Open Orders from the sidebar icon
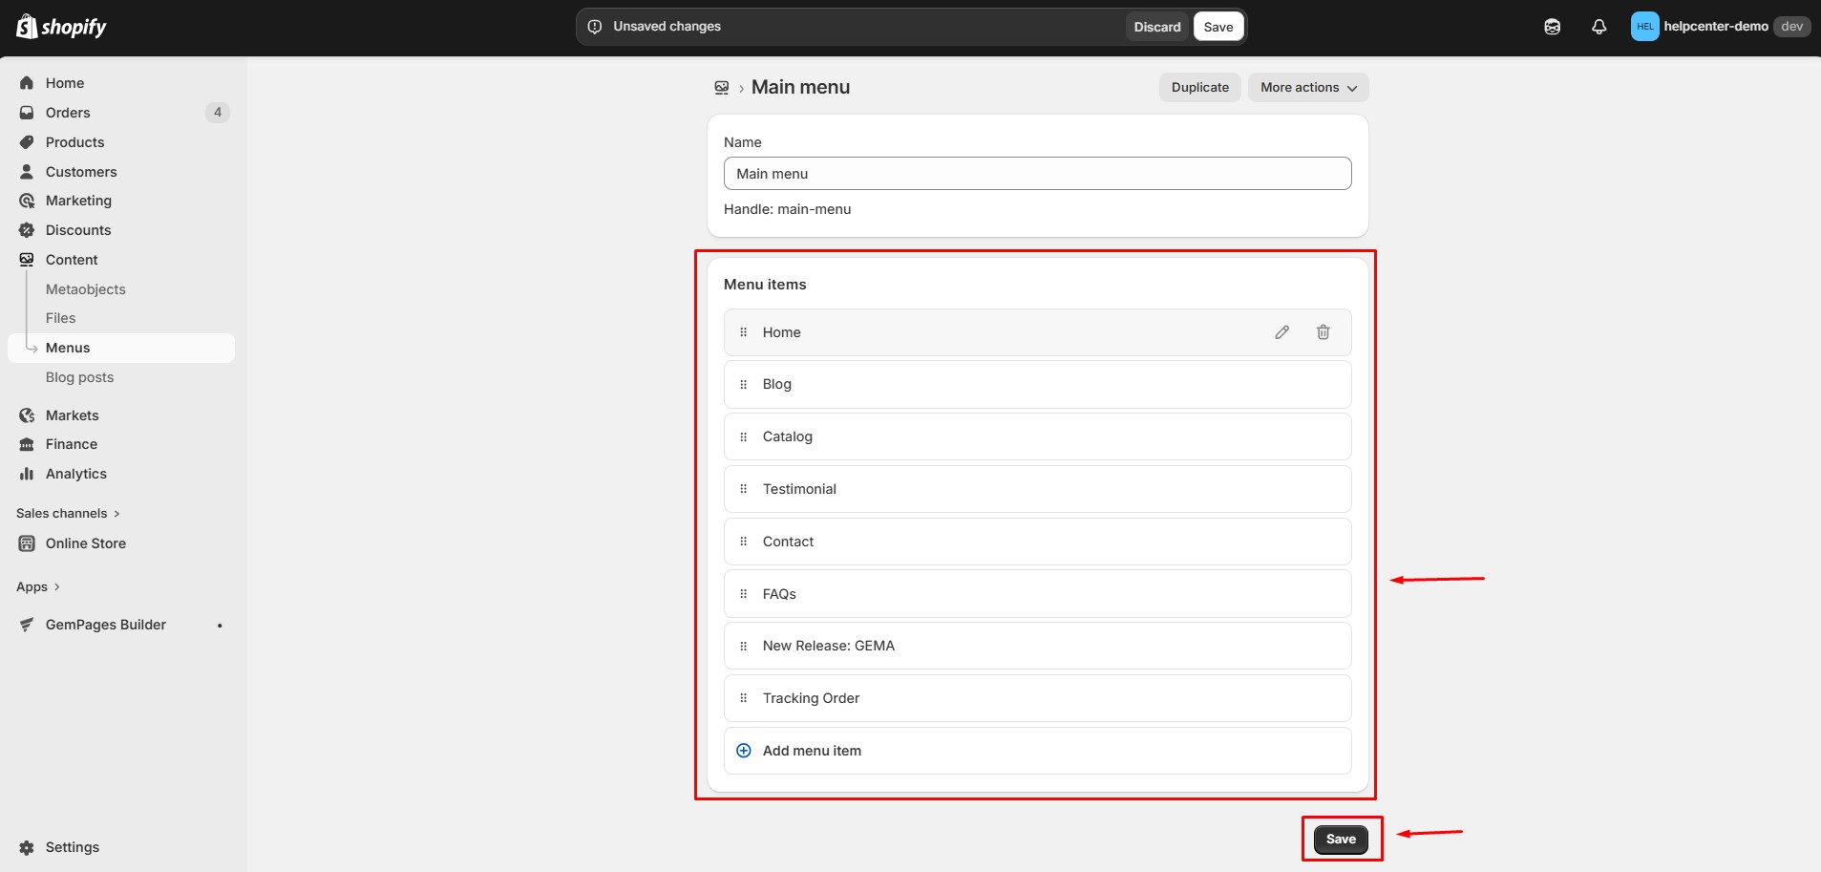 [x=27, y=112]
